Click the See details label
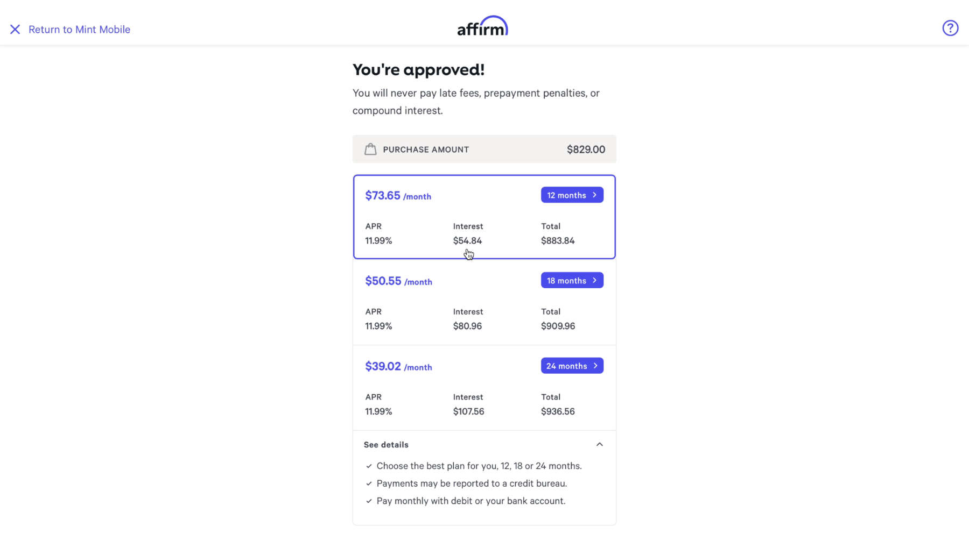Screen dimensions: 969x548 tap(385, 444)
